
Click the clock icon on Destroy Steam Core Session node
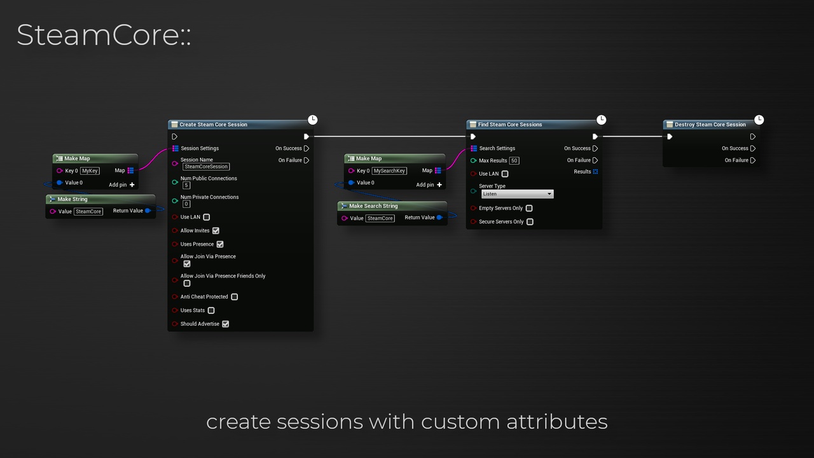click(x=759, y=120)
